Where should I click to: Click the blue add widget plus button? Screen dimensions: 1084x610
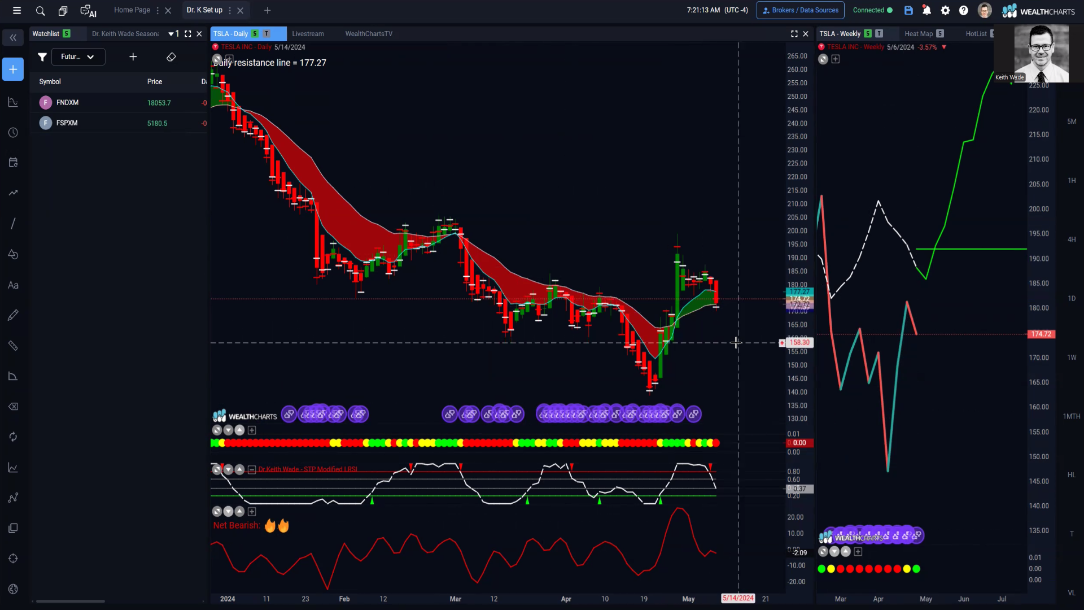(x=13, y=69)
